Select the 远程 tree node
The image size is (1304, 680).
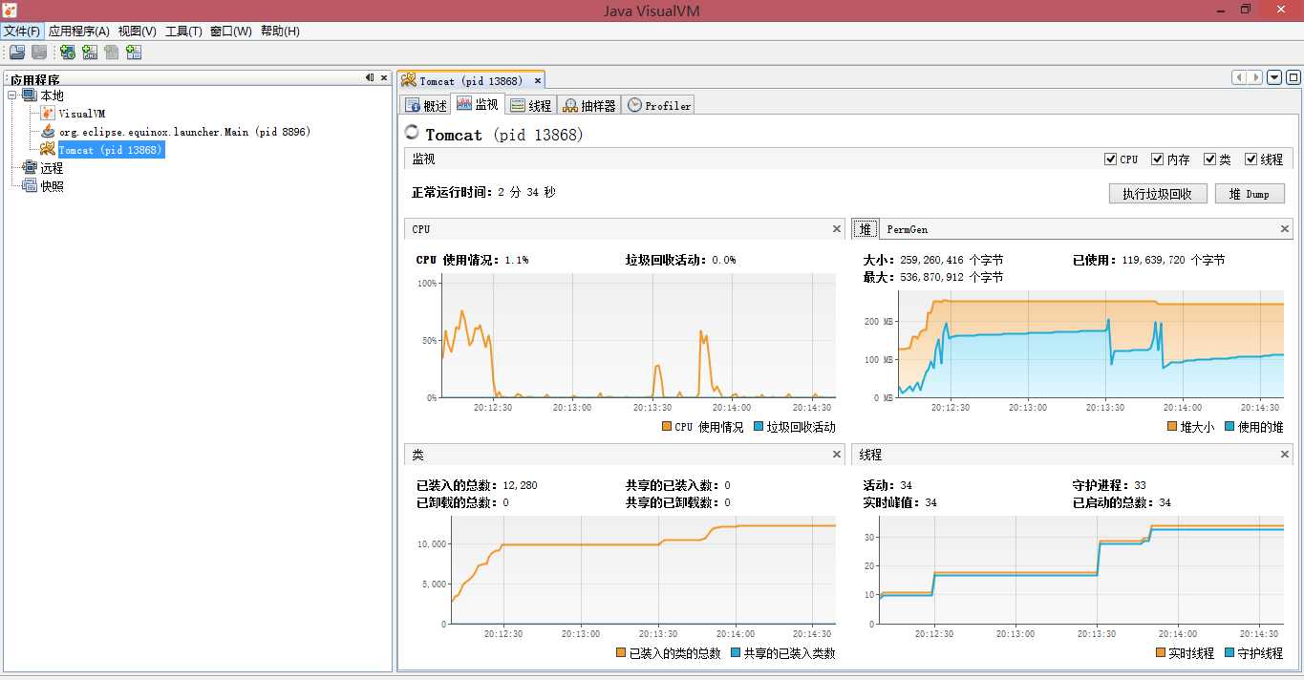[52, 168]
